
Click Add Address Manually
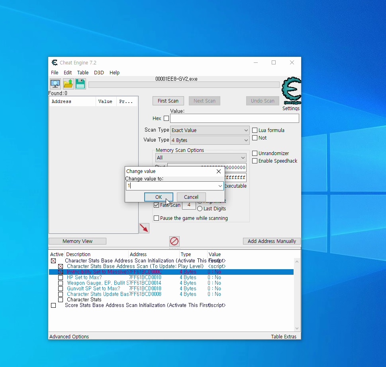point(272,241)
